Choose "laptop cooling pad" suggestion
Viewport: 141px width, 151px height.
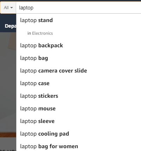pyautogui.click(x=79, y=134)
